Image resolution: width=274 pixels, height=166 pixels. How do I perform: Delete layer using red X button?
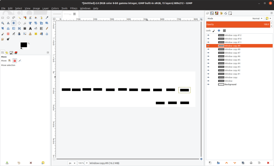coord(268,162)
